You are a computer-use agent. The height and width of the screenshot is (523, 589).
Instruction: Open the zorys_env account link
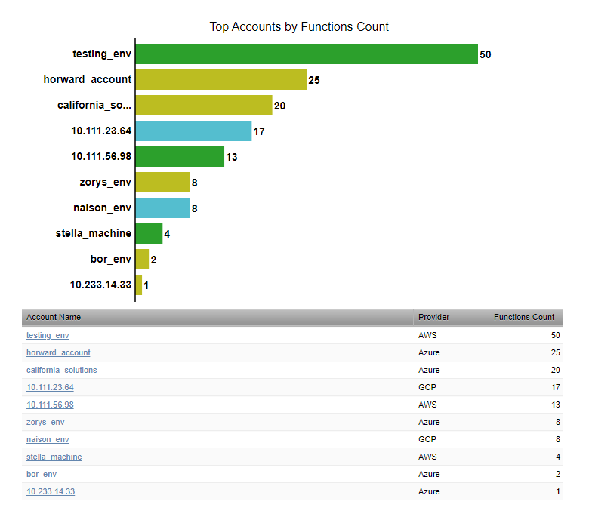[45, 422]
